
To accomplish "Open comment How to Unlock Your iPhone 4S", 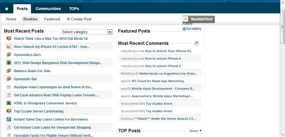I will [x=168, y=51].
